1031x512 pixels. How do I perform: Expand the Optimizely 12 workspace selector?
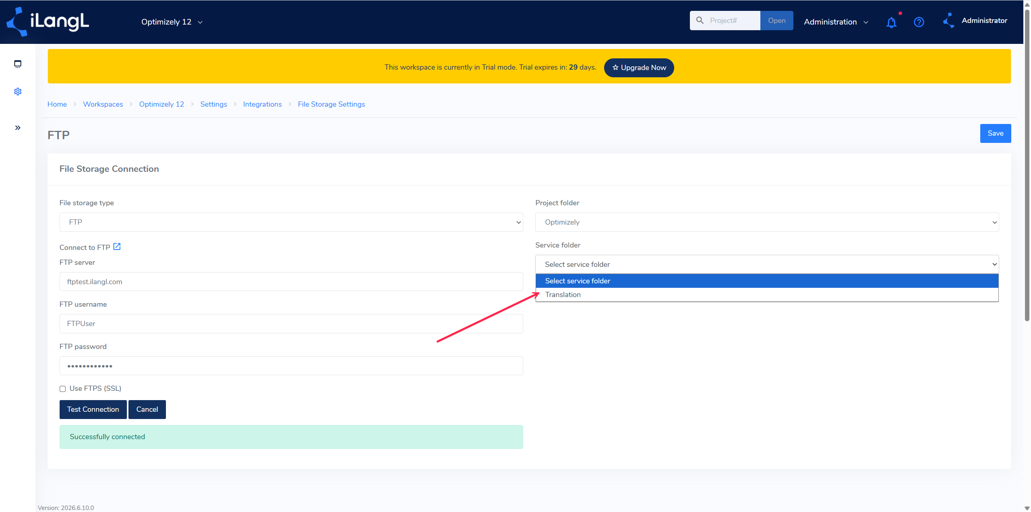click(172, 22)
